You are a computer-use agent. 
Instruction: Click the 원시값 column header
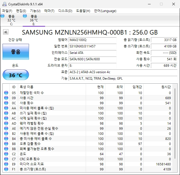pos(158,87)
